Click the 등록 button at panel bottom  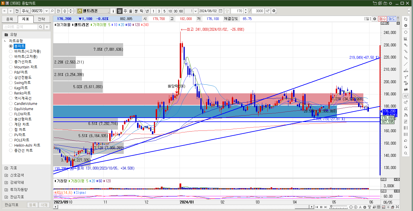[x=32, y=205]
